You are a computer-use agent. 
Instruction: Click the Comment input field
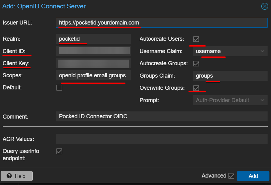click(161, 116)
